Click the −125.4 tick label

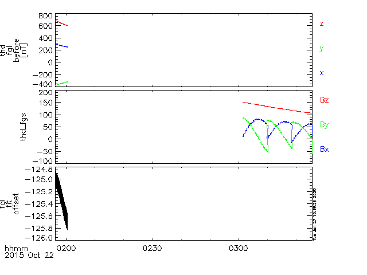tap(39, 204)
